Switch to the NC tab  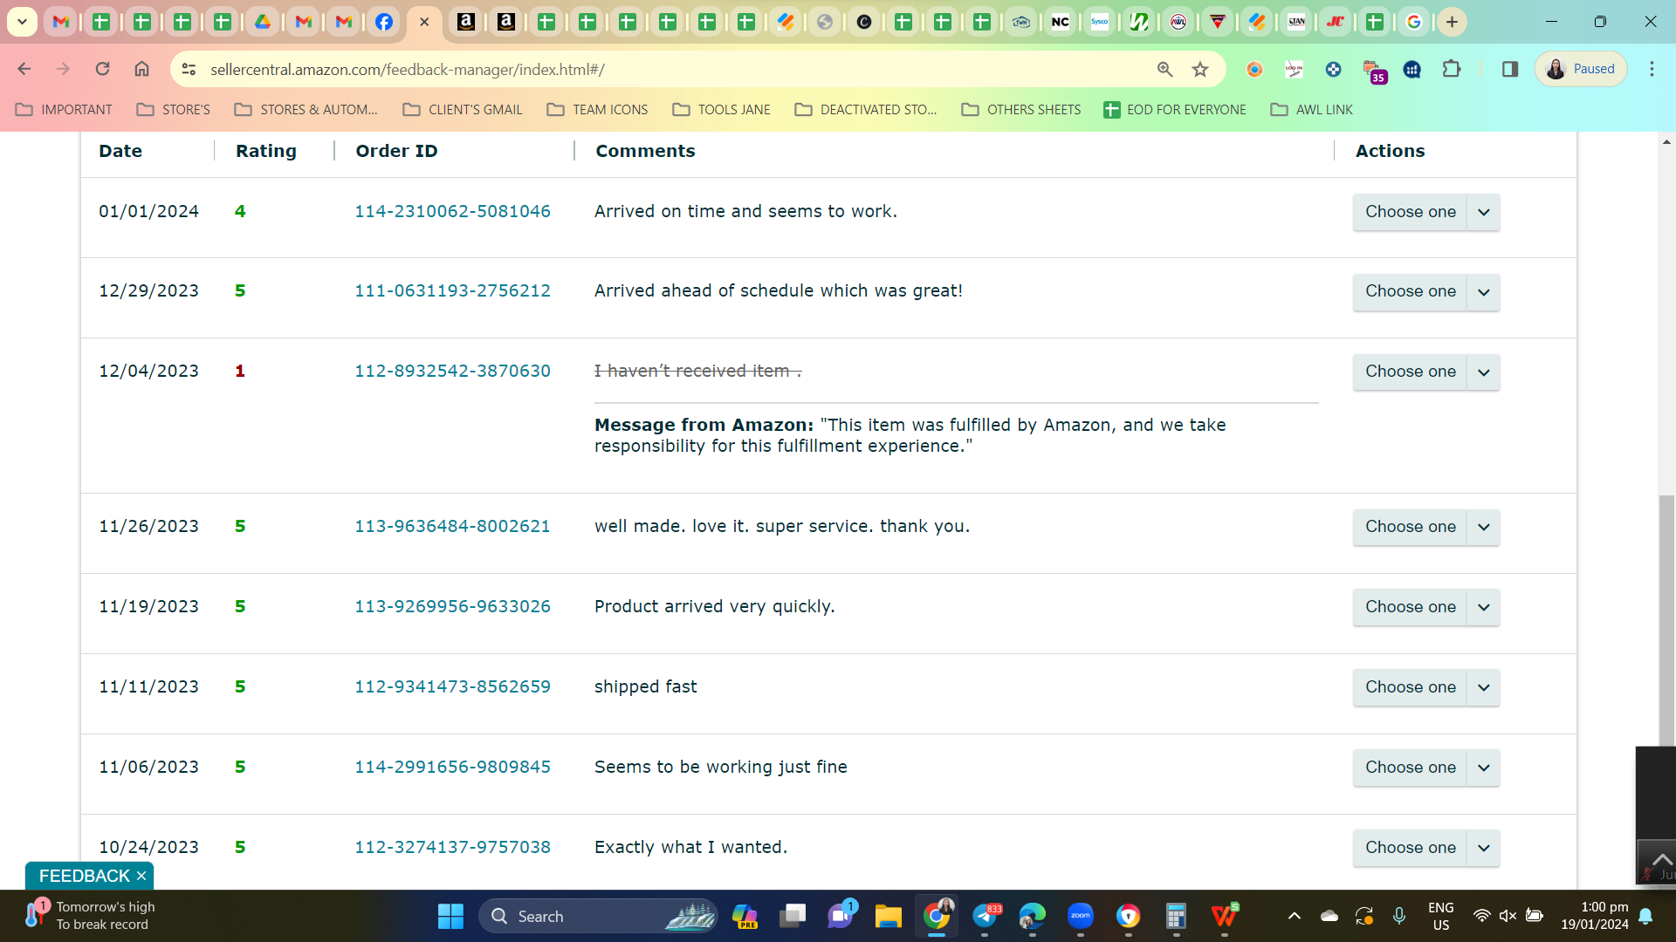(1060, 22)
